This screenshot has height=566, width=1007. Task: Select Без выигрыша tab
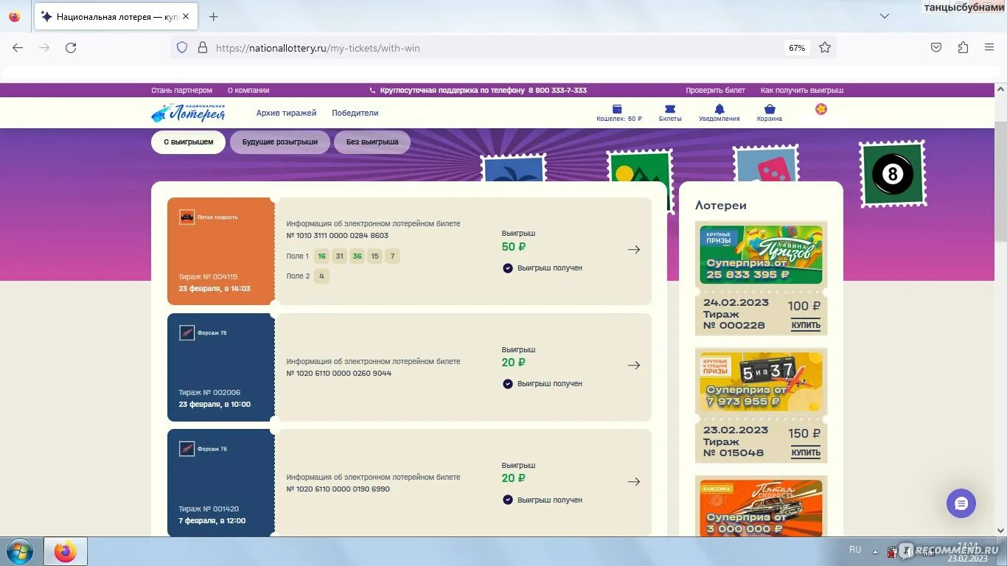click(372, 142)
